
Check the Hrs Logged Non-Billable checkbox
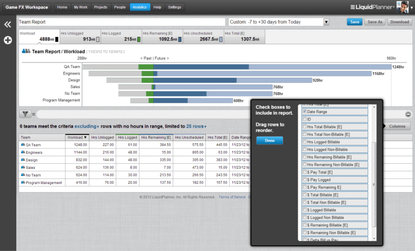click(x=305, y=149)
